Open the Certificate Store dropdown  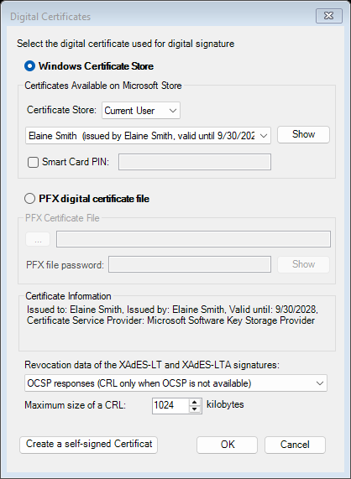(x=141, y=110)
